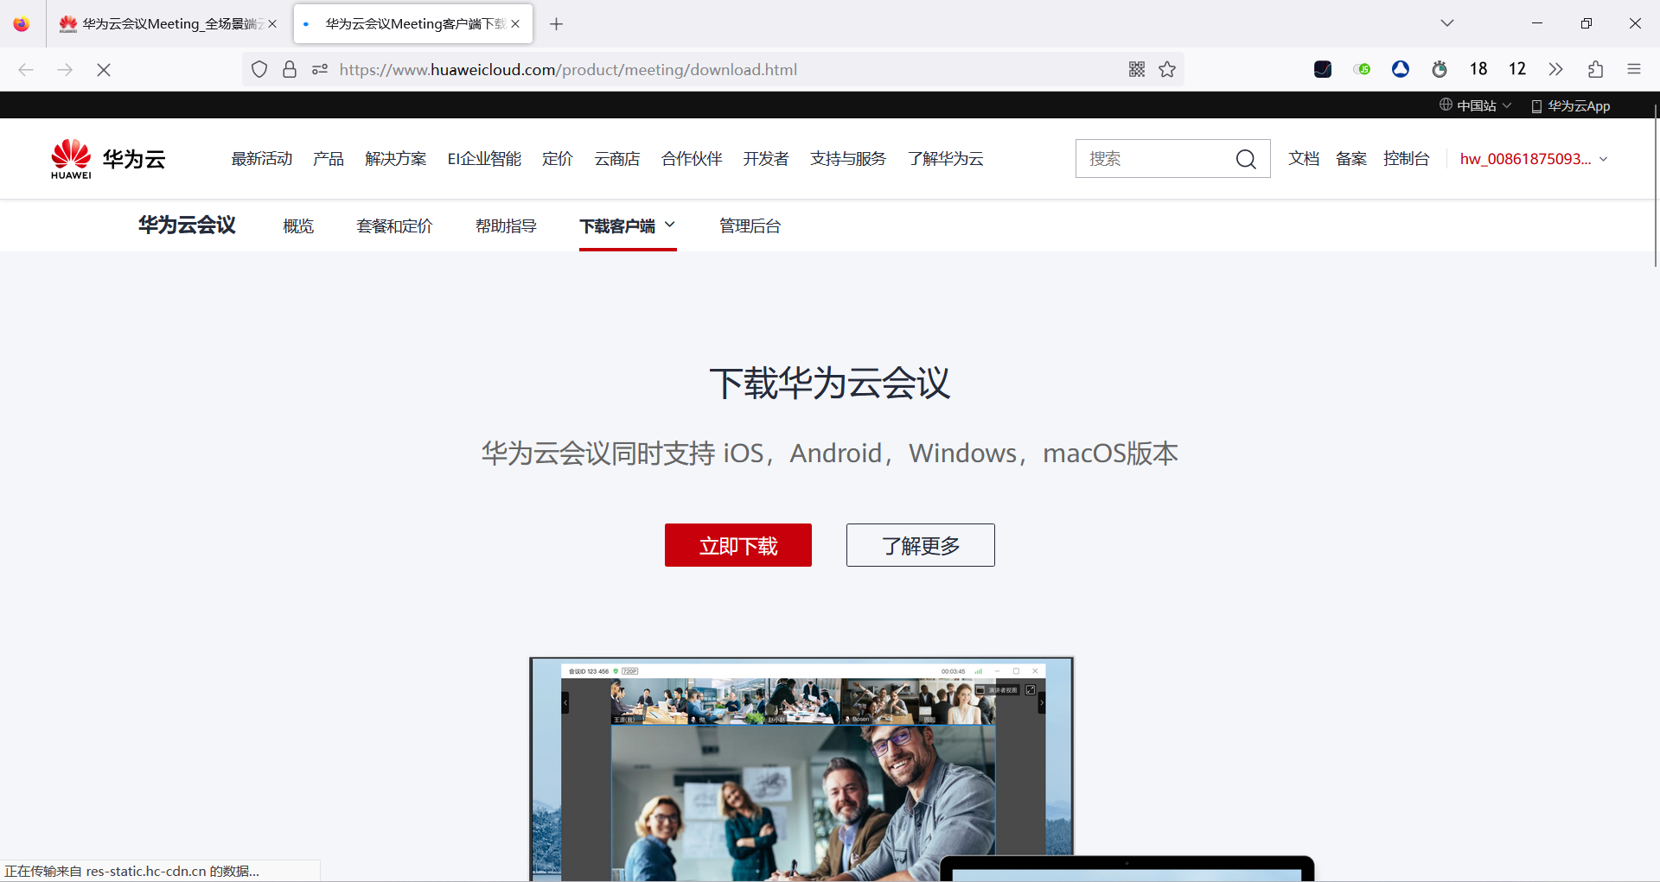
Task: Show more toolbar tools via double chevron
Action: [x=1556, y=70]
